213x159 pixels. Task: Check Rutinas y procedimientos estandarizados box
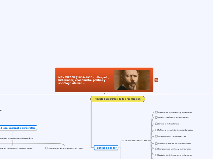pos(156,130)
